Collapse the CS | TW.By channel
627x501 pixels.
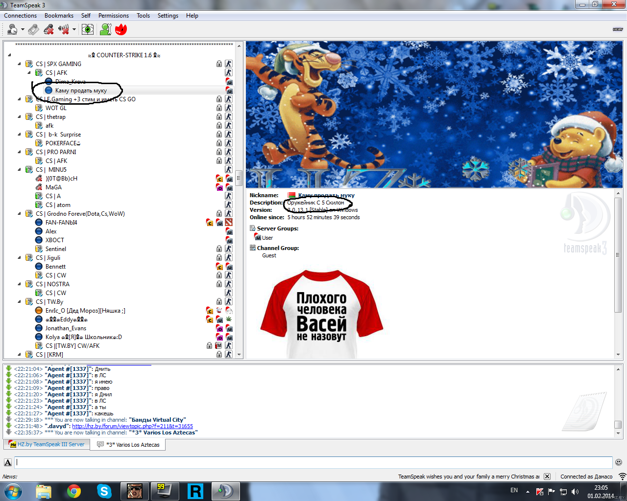20,302
